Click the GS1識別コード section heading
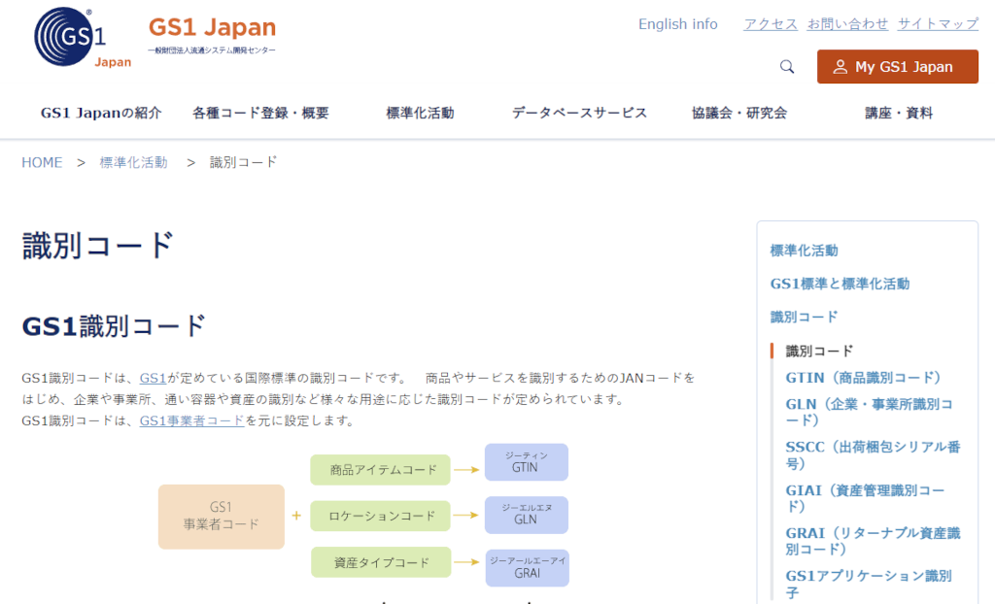Image resolution: width=995 pixels, height=604 pixels. coord(114,326)
